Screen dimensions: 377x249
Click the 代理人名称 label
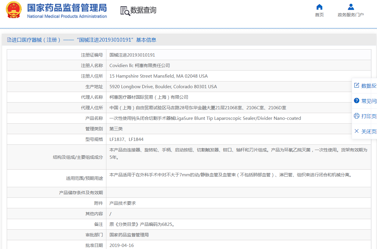coord(92,97)
